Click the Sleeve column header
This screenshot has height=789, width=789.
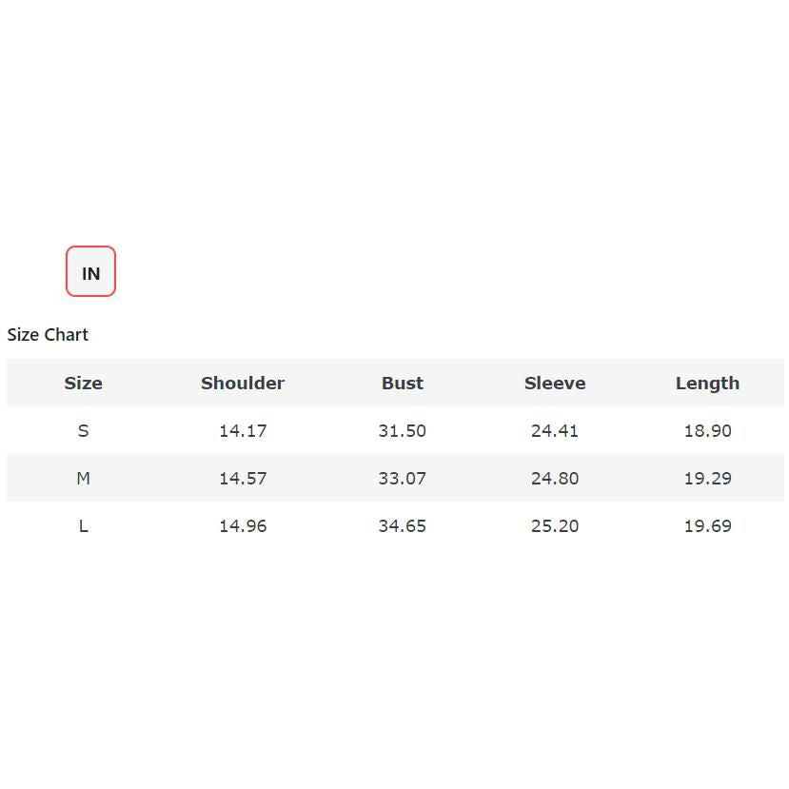tap(555, 384)
